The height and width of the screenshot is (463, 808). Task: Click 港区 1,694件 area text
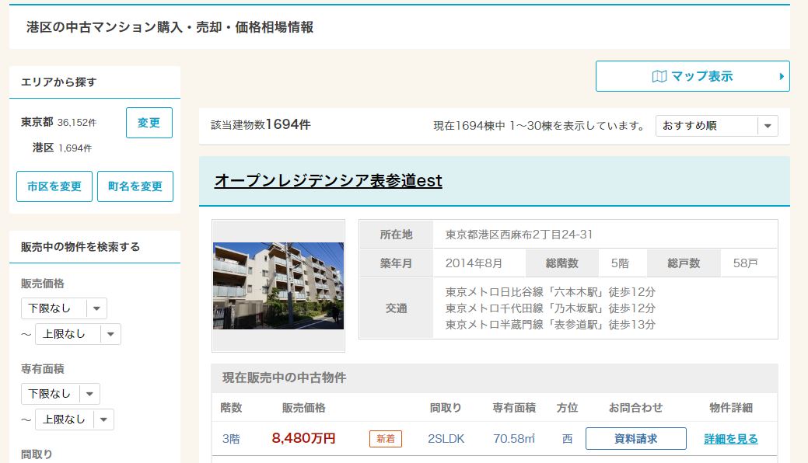[62, 148]
